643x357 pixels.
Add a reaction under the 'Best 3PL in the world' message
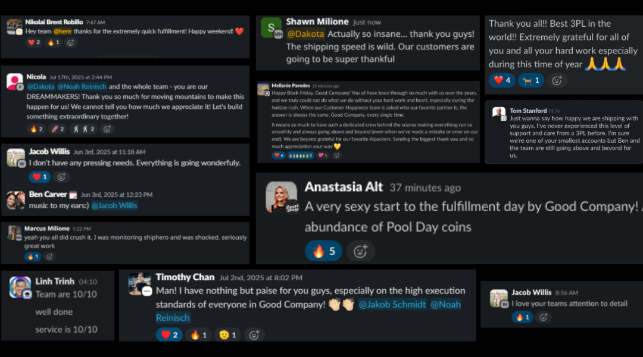[557, 80]
